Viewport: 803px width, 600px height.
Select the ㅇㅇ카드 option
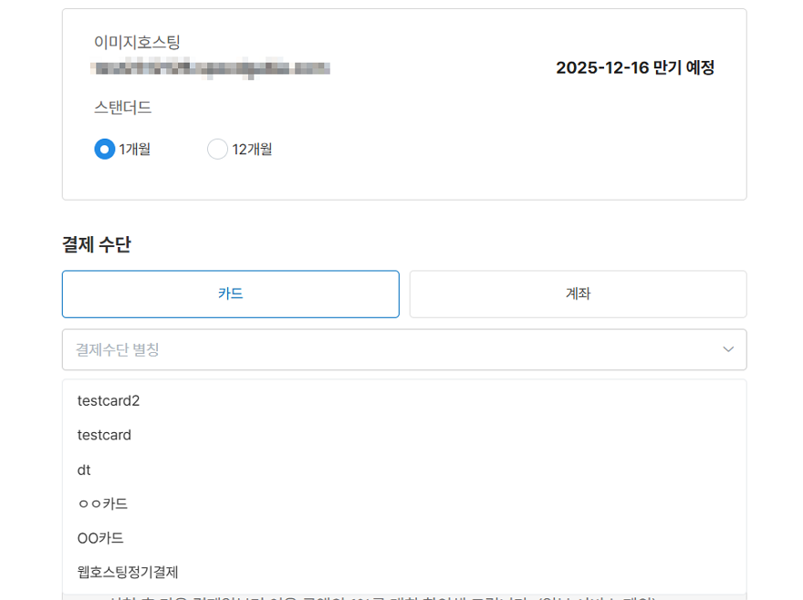[102, 503]
